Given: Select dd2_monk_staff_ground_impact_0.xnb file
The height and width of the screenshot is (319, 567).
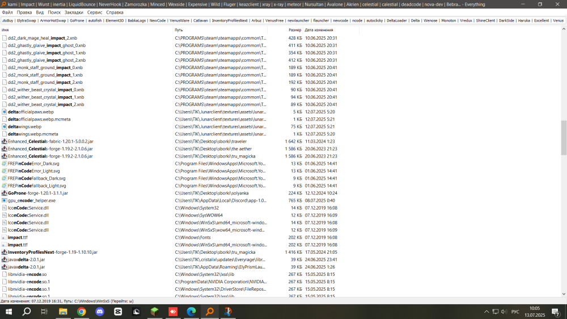Looking at the screenshot, I should [x=45, y=67].
